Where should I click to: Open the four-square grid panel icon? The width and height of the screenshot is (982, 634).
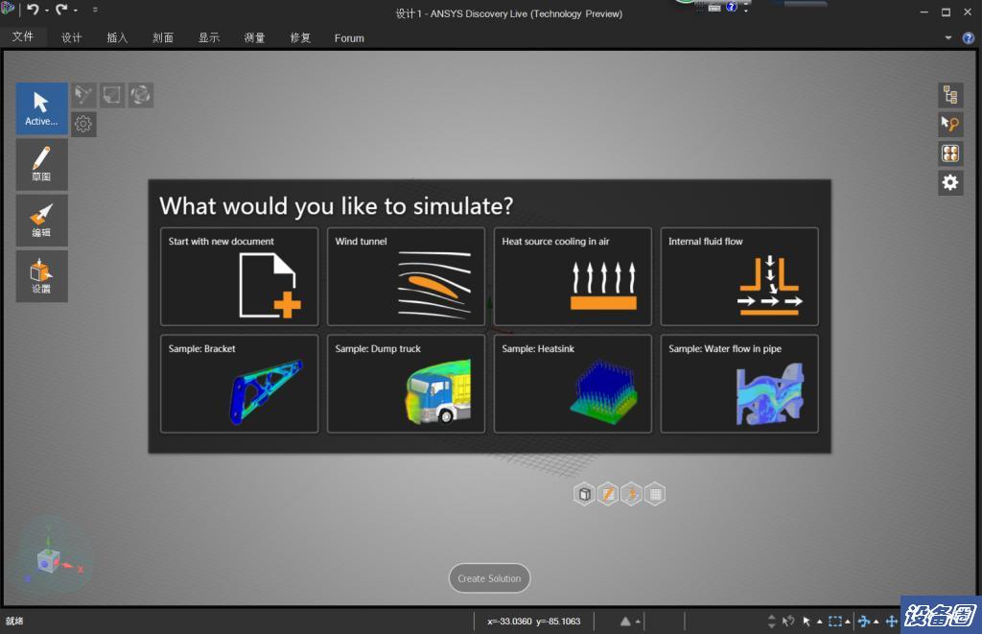point(950,153)
